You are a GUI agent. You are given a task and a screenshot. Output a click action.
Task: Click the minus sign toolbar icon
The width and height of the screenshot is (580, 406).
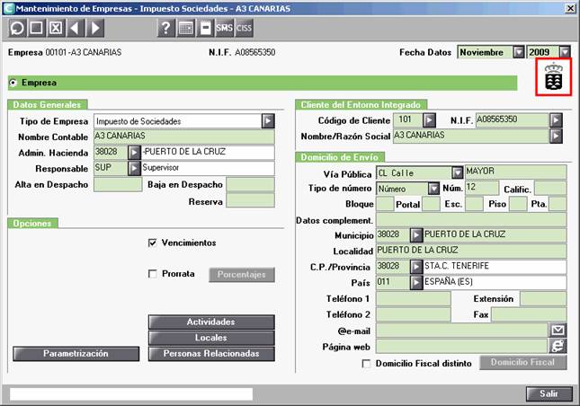click(205, 28)
